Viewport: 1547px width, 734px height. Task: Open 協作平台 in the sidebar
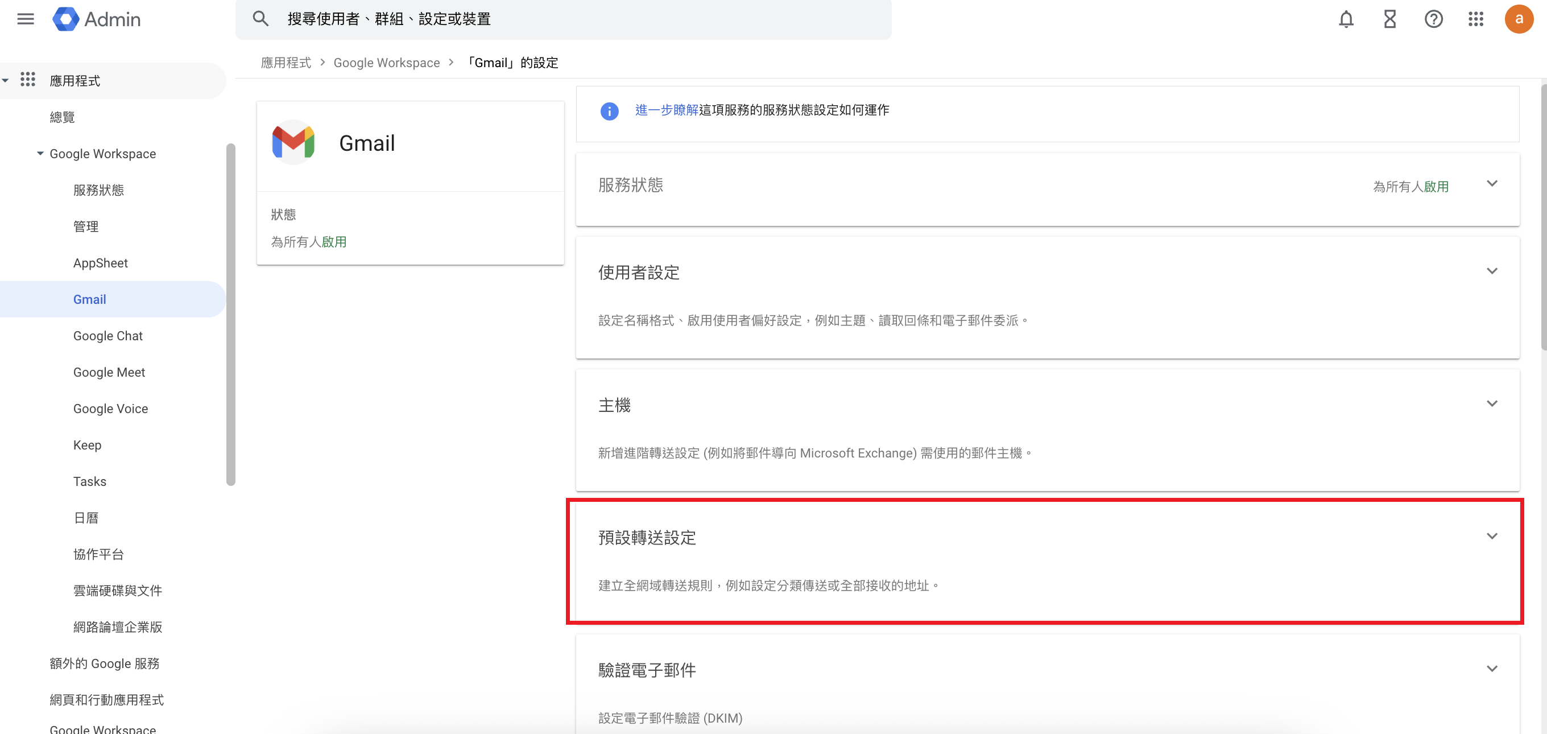tap(98, 554)
